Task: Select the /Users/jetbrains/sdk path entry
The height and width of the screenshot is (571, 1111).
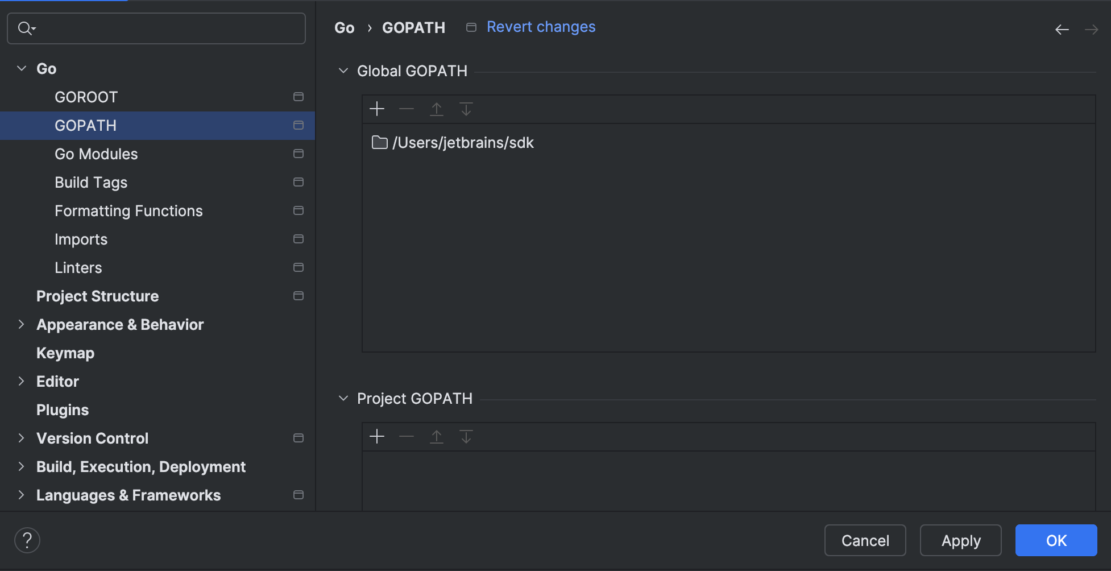Action: 463,142
